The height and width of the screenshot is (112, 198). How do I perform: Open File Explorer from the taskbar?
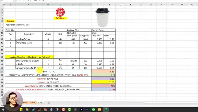(x=27, y=109)
